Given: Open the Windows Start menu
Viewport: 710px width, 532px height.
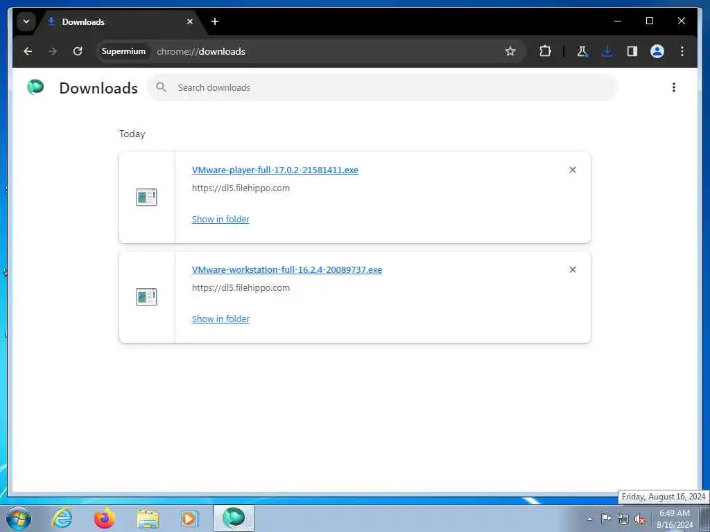Looking at the screenshot, I should (19, 518).
